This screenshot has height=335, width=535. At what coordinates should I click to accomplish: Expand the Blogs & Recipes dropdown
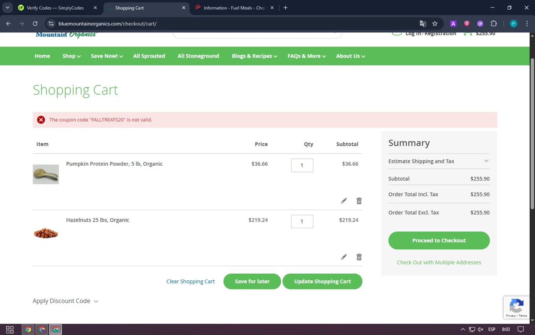[254, 56]
